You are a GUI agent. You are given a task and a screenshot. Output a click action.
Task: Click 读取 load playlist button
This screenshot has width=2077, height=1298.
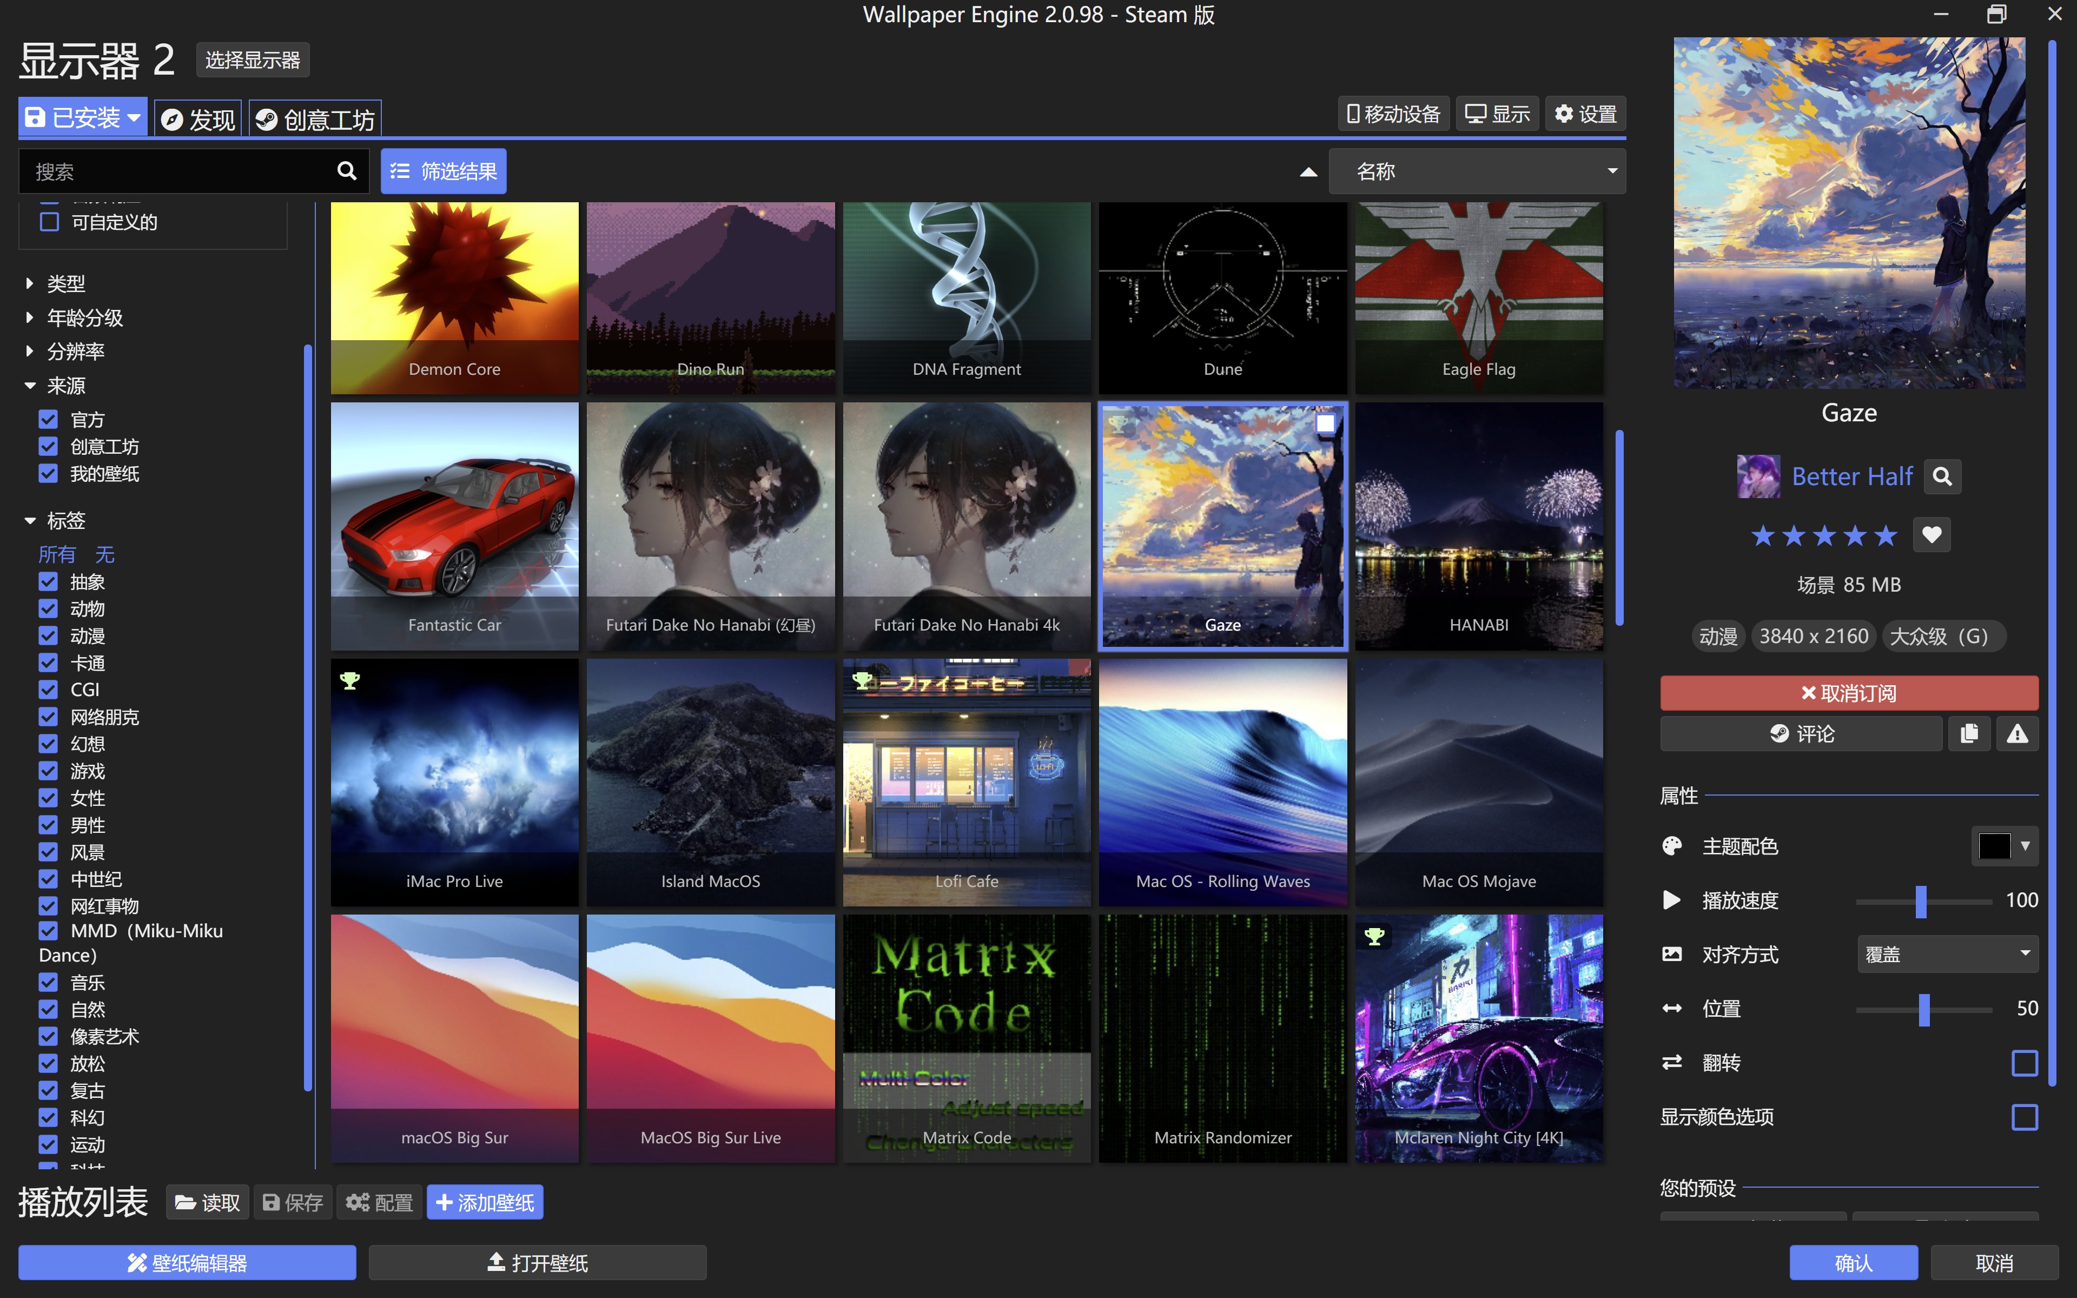207,1202
